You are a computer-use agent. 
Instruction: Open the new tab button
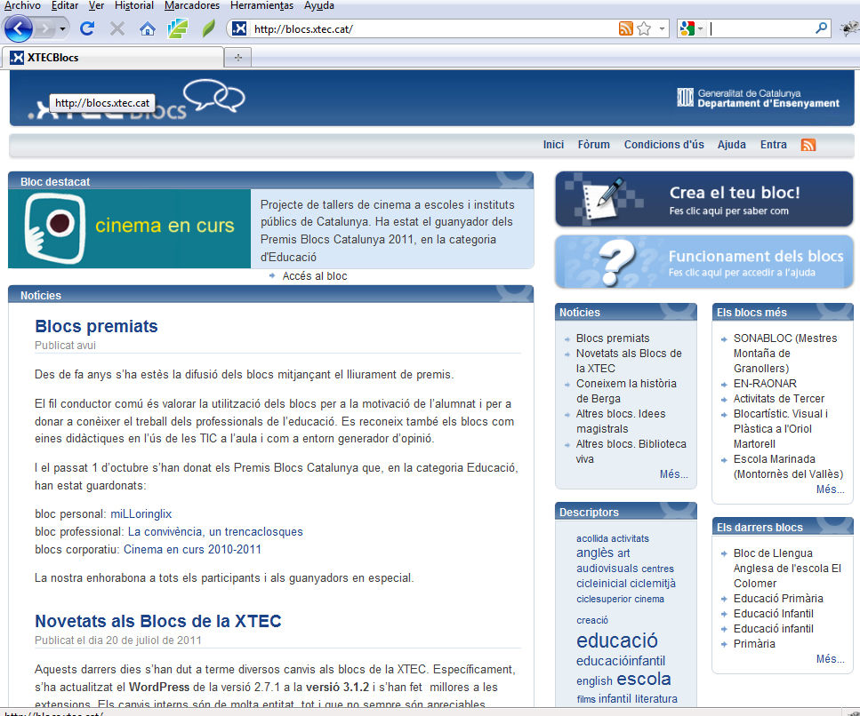(x=237, y=58)
